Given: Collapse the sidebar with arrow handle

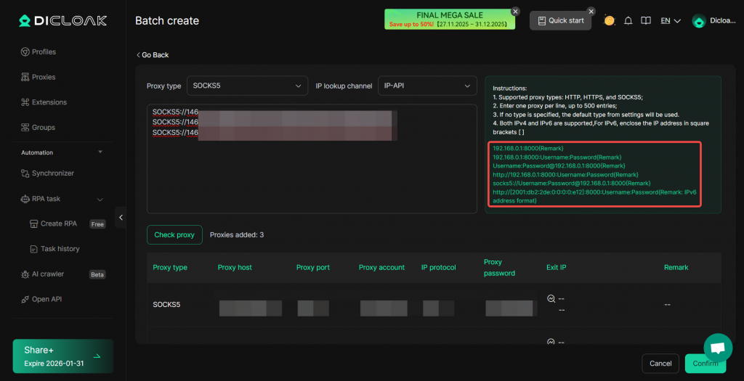Looking at the screenshot, I should (x=121, y=217).
